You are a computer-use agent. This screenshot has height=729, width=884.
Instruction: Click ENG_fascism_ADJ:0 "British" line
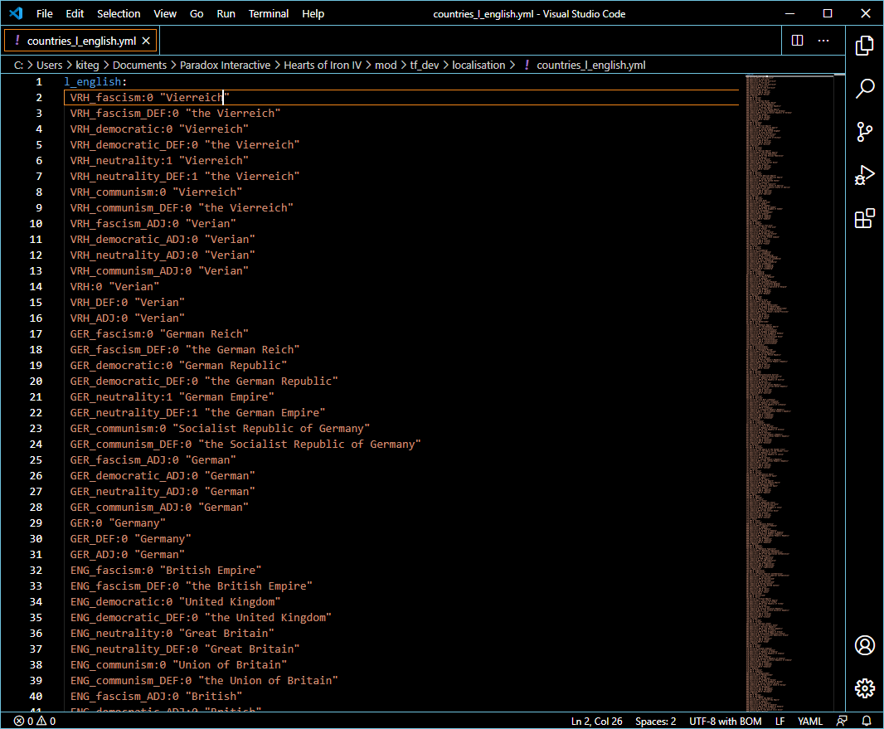(x=156, y=697)
